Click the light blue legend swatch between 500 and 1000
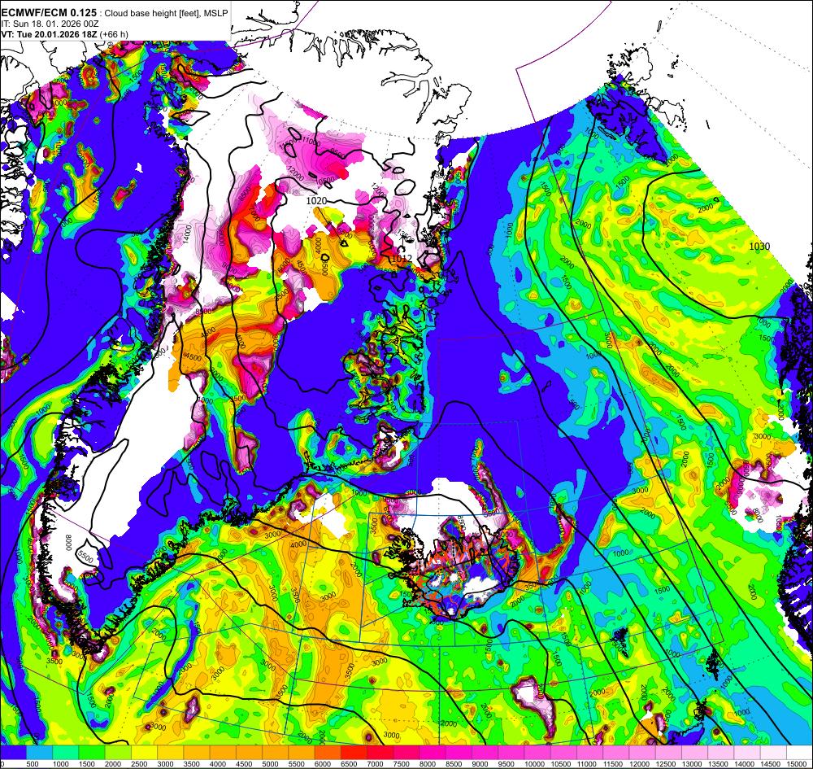Image resolution: width=813 pixels, height=769 pixels. [x=39, y=753]
